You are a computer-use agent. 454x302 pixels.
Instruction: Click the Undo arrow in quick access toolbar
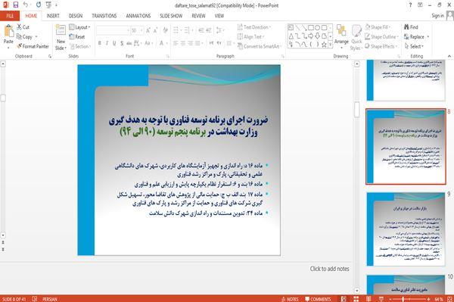coord(26,5)
